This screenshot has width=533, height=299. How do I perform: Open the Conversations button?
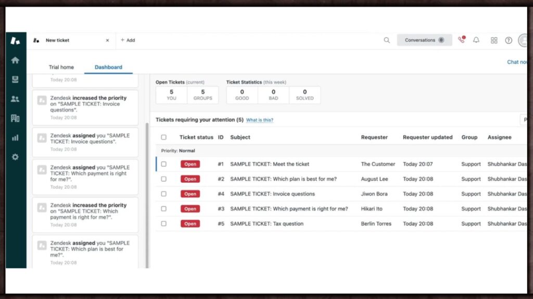point(424,40)
